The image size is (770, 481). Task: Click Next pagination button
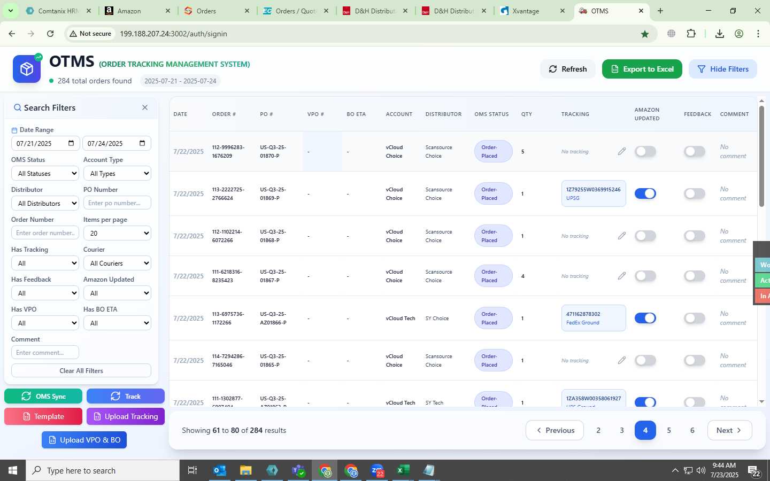click(x=729, y=430)
